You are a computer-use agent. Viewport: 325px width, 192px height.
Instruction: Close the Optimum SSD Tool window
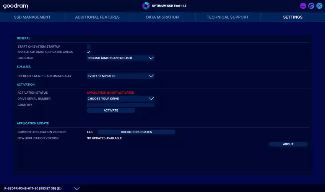319,6
